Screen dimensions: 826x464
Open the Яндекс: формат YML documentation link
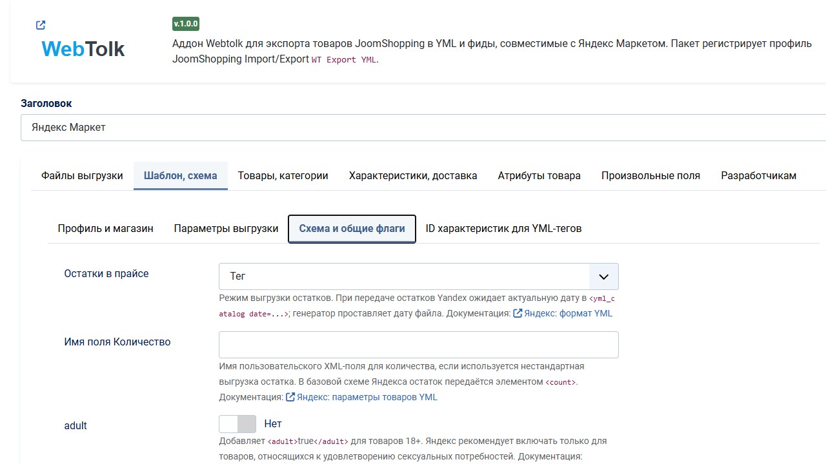568,313
